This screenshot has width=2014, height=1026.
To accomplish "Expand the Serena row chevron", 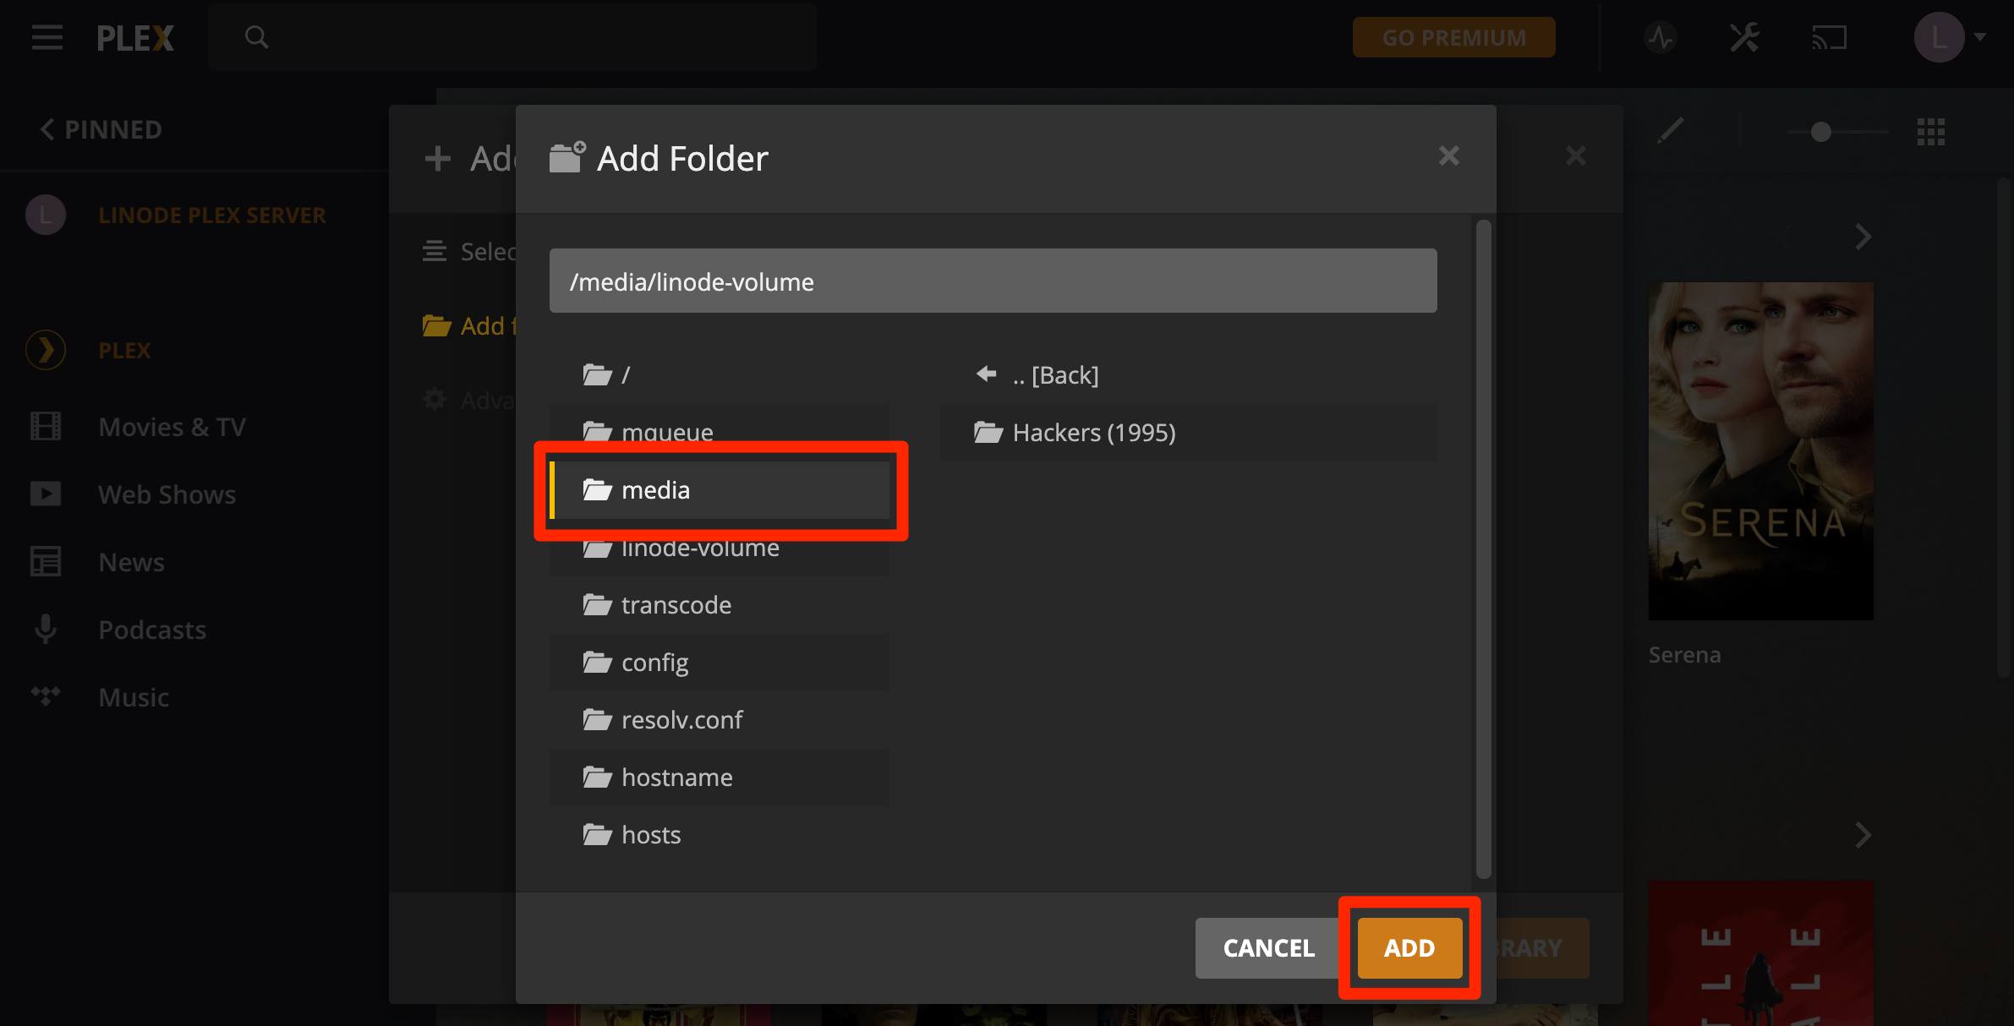I will pyautogui.click(x=1863, y=237).
